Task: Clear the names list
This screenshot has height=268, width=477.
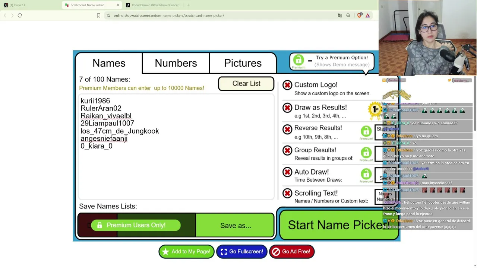Action: pos(246,84)
